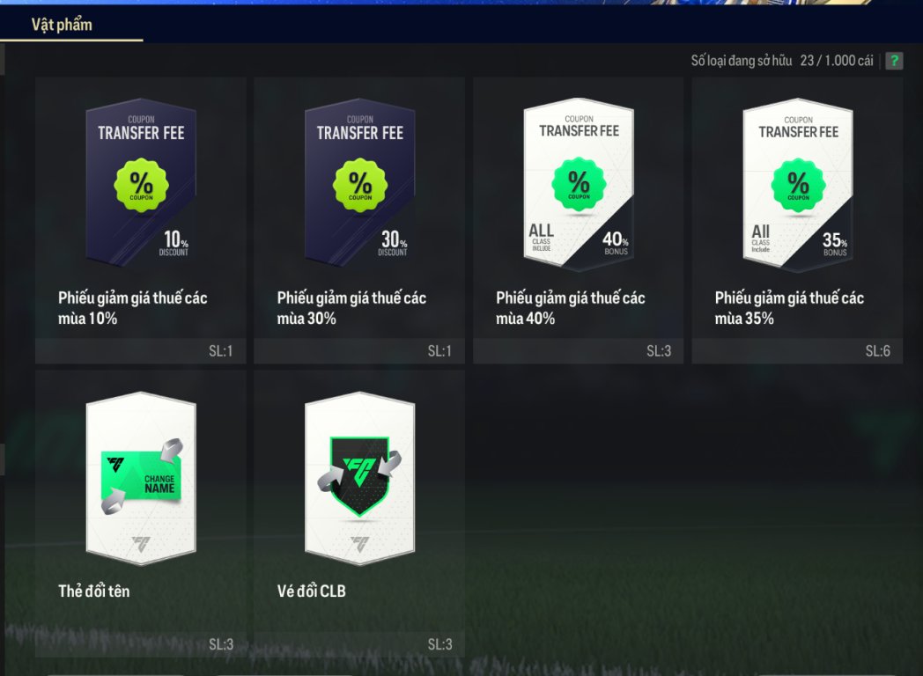The image size is (923, 676).
Task: Click the 'Vé đổi CLB' item label
Action: tap(312, 591)
